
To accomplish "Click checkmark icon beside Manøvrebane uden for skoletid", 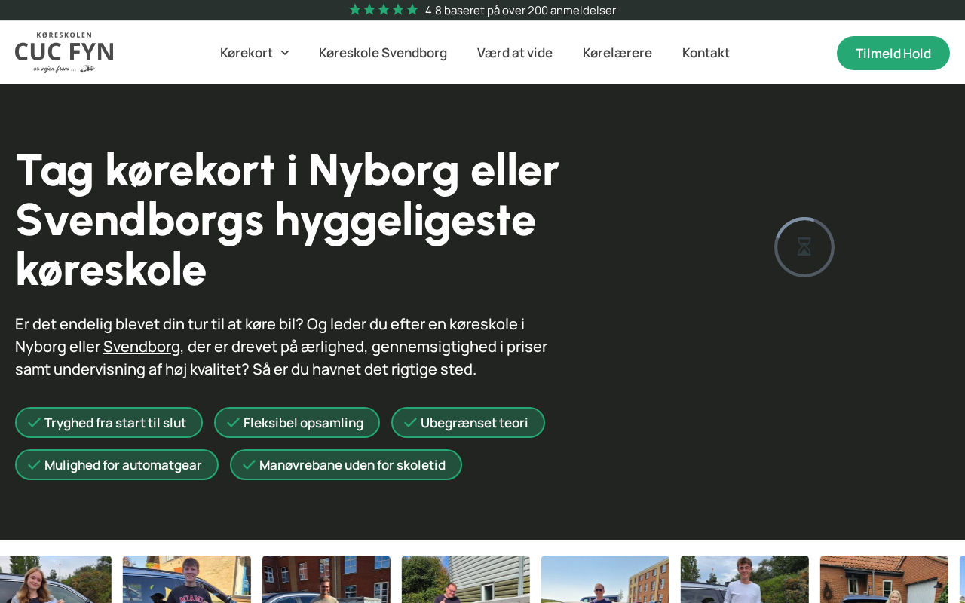I will click(x=249, y=465).
